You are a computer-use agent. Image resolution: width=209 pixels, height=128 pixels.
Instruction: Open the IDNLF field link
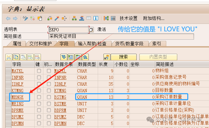click(18, 84)
